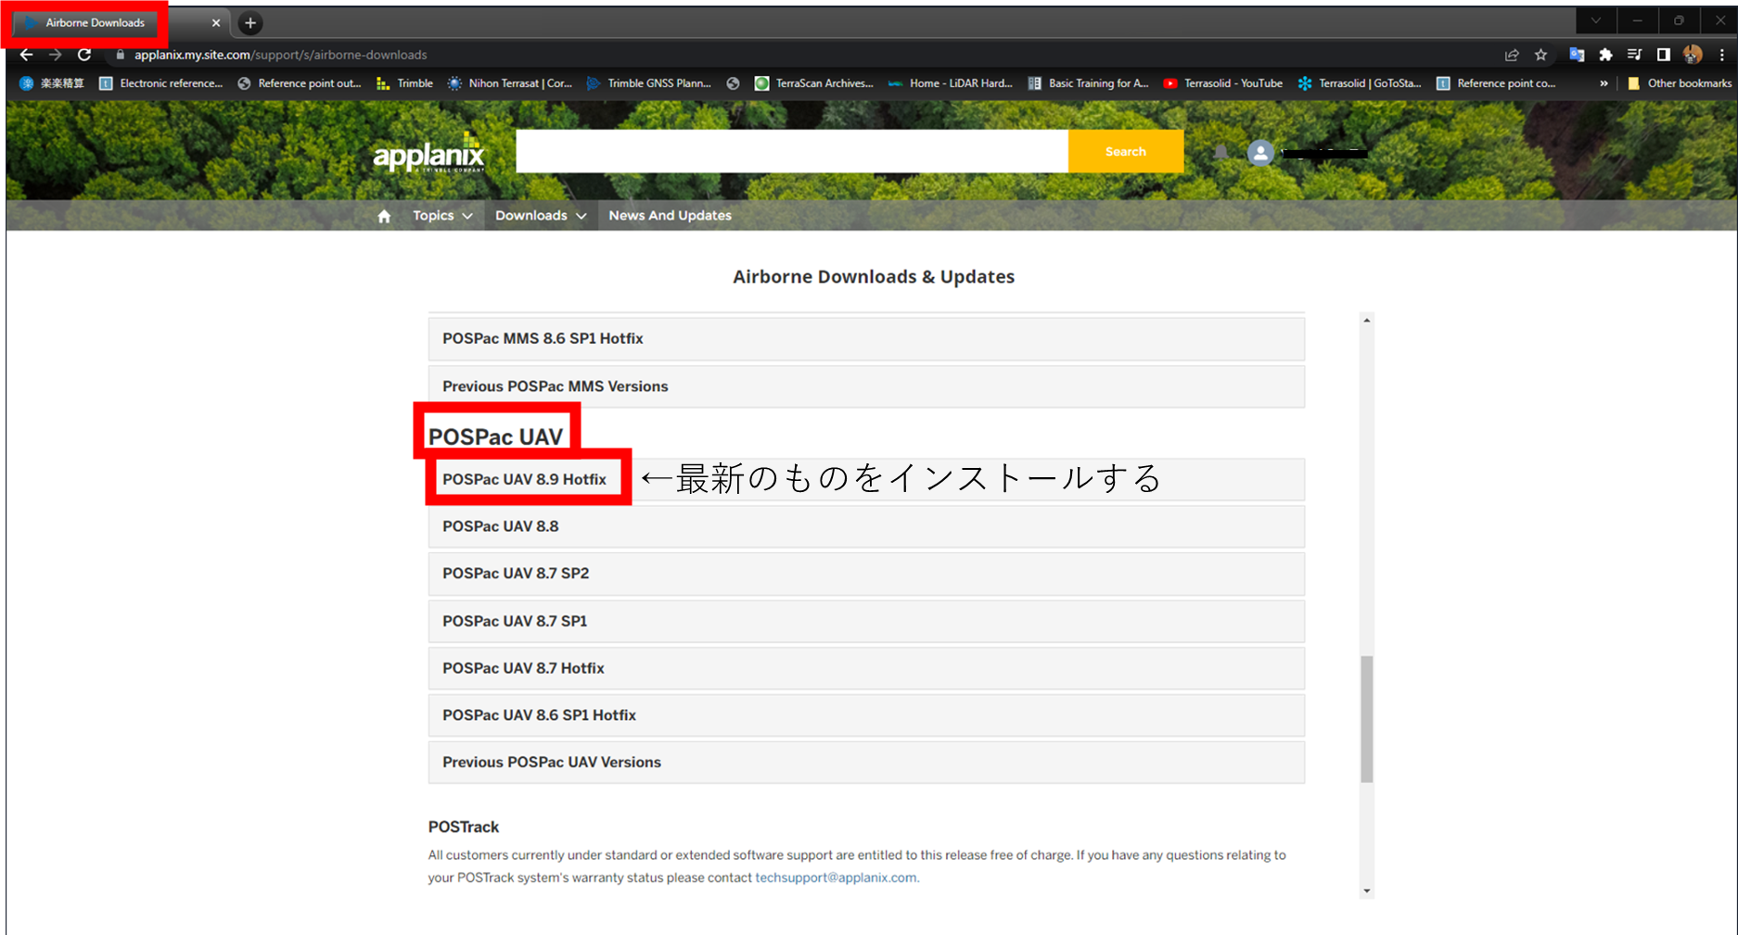Click the share page icon in address bar
This screenshot has height=935, width=1738.
pos(1512,55)
